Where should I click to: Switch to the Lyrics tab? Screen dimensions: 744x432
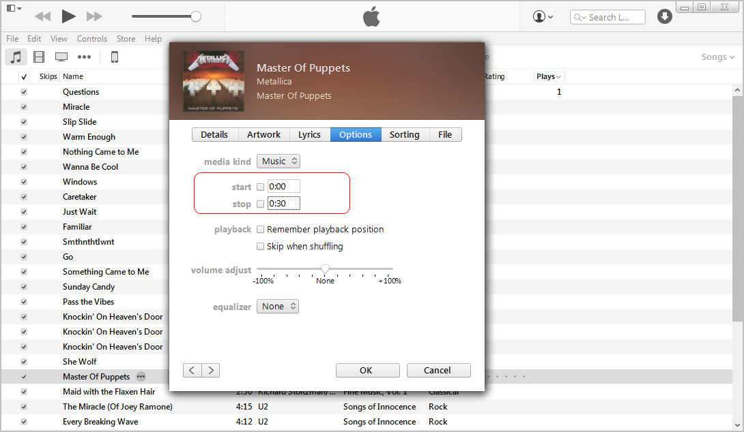tap(309, 134)
